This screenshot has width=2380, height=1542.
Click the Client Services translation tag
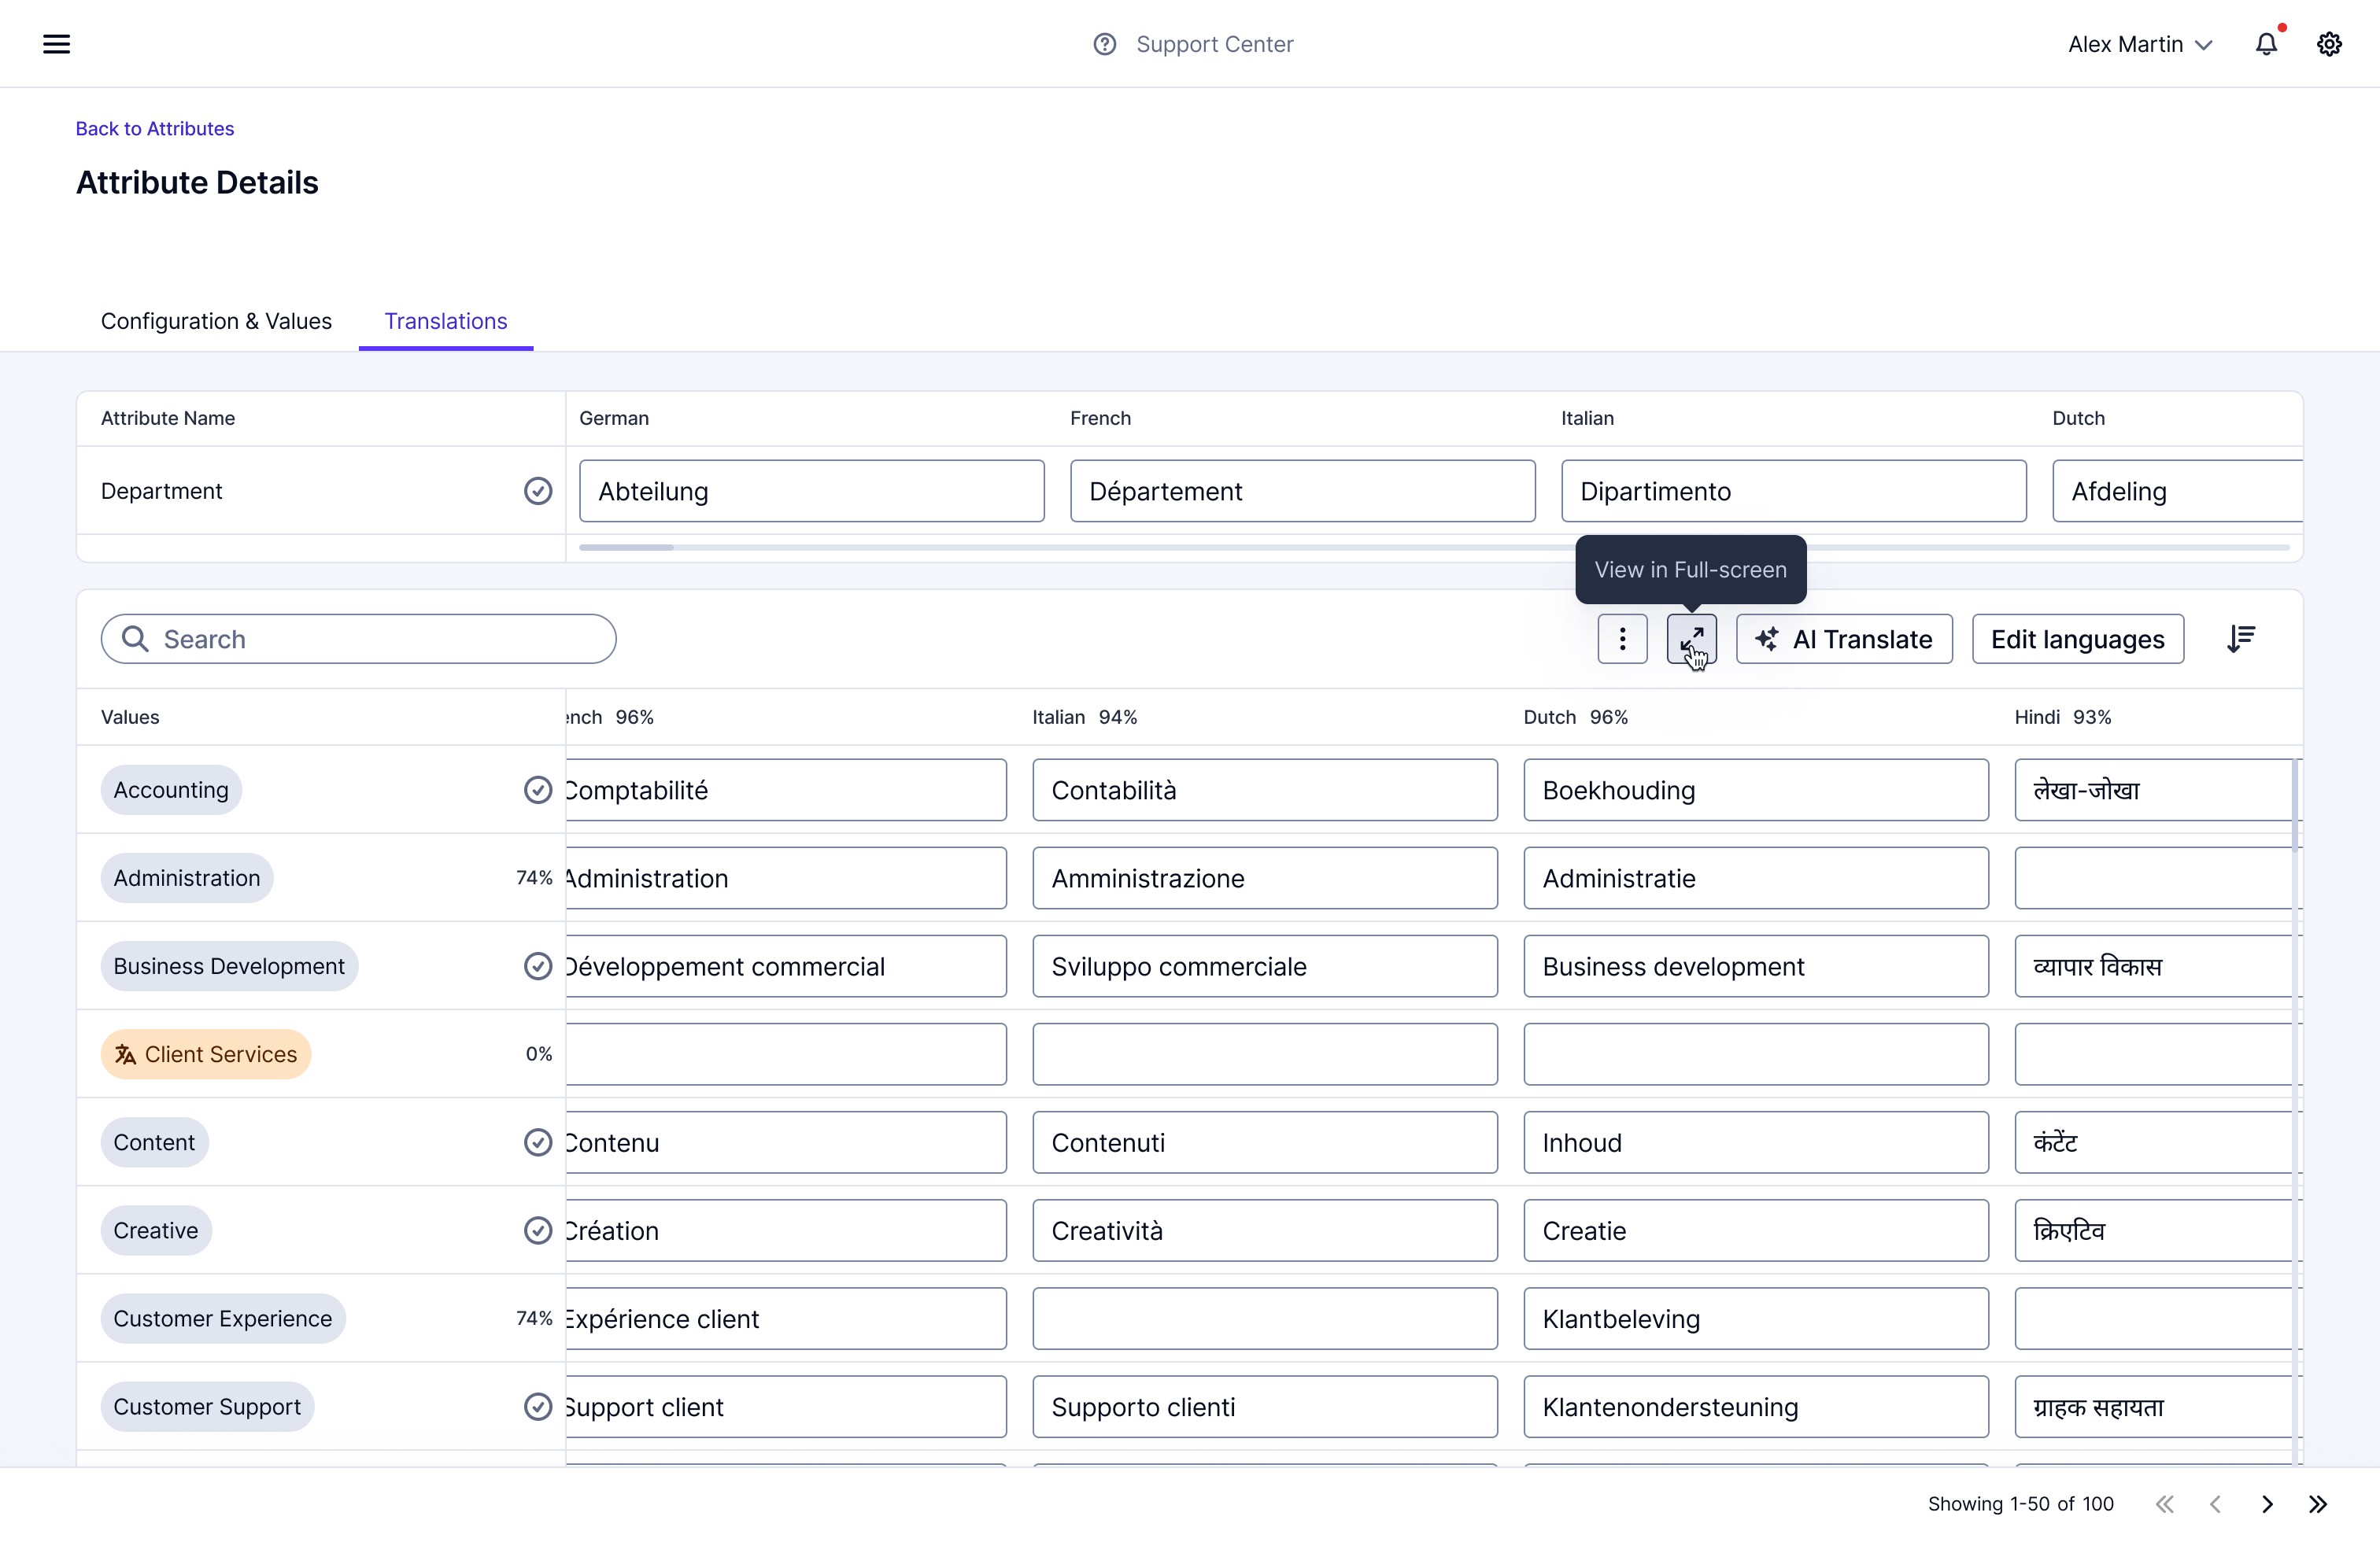[x=206, y=1053]
